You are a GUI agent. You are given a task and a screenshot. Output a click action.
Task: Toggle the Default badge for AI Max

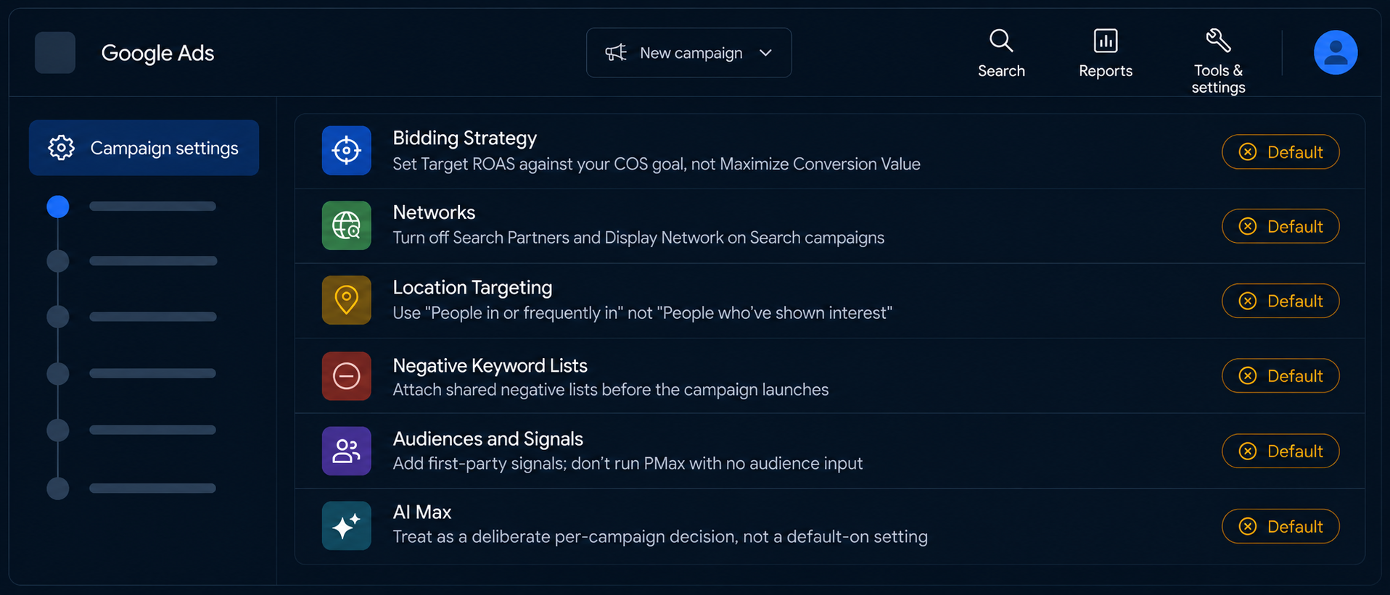pos(1280,526)
